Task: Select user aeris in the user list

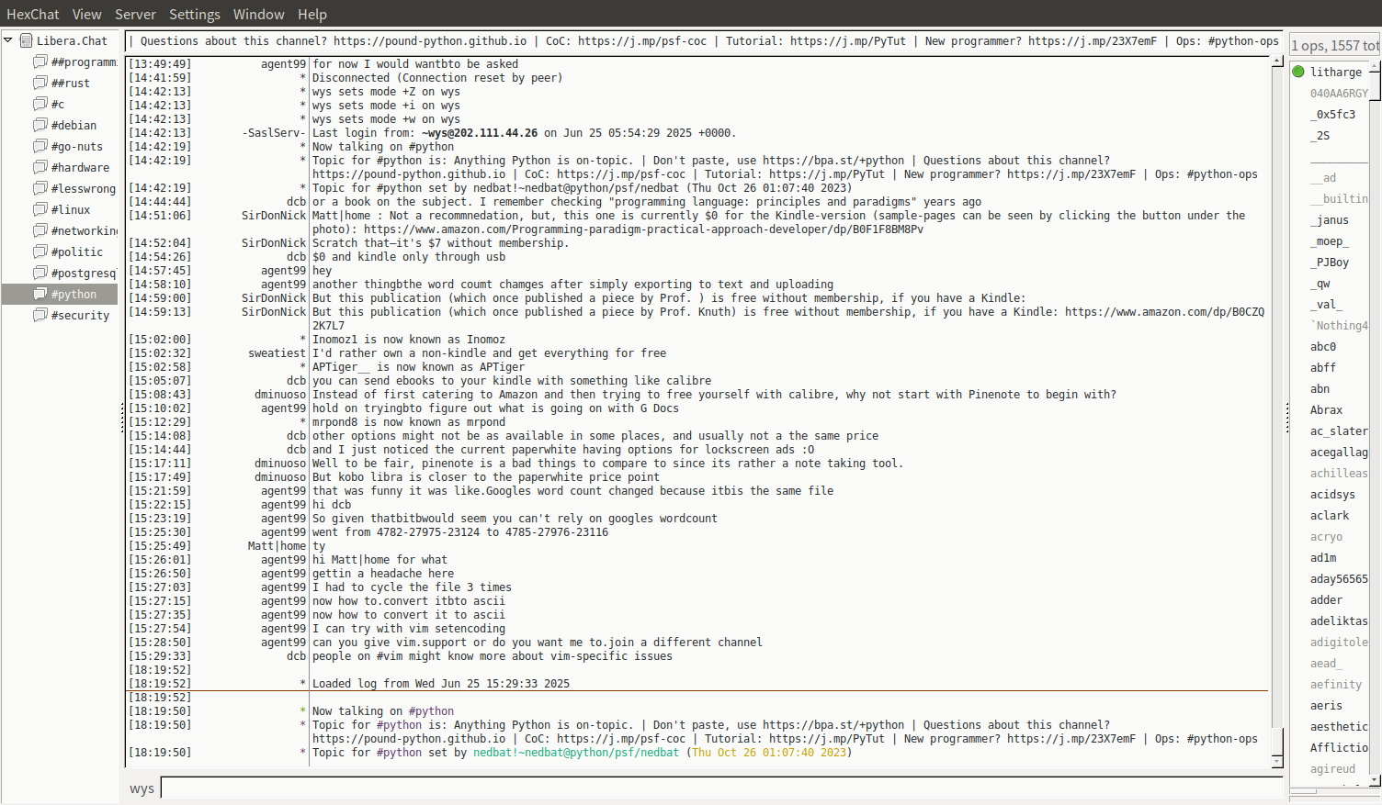Action: pyautogui.click(x=1327, y=705)
